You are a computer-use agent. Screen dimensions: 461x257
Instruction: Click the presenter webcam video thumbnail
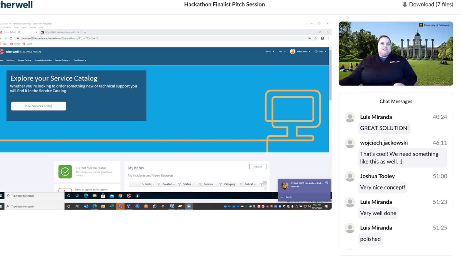coord(396,53)
